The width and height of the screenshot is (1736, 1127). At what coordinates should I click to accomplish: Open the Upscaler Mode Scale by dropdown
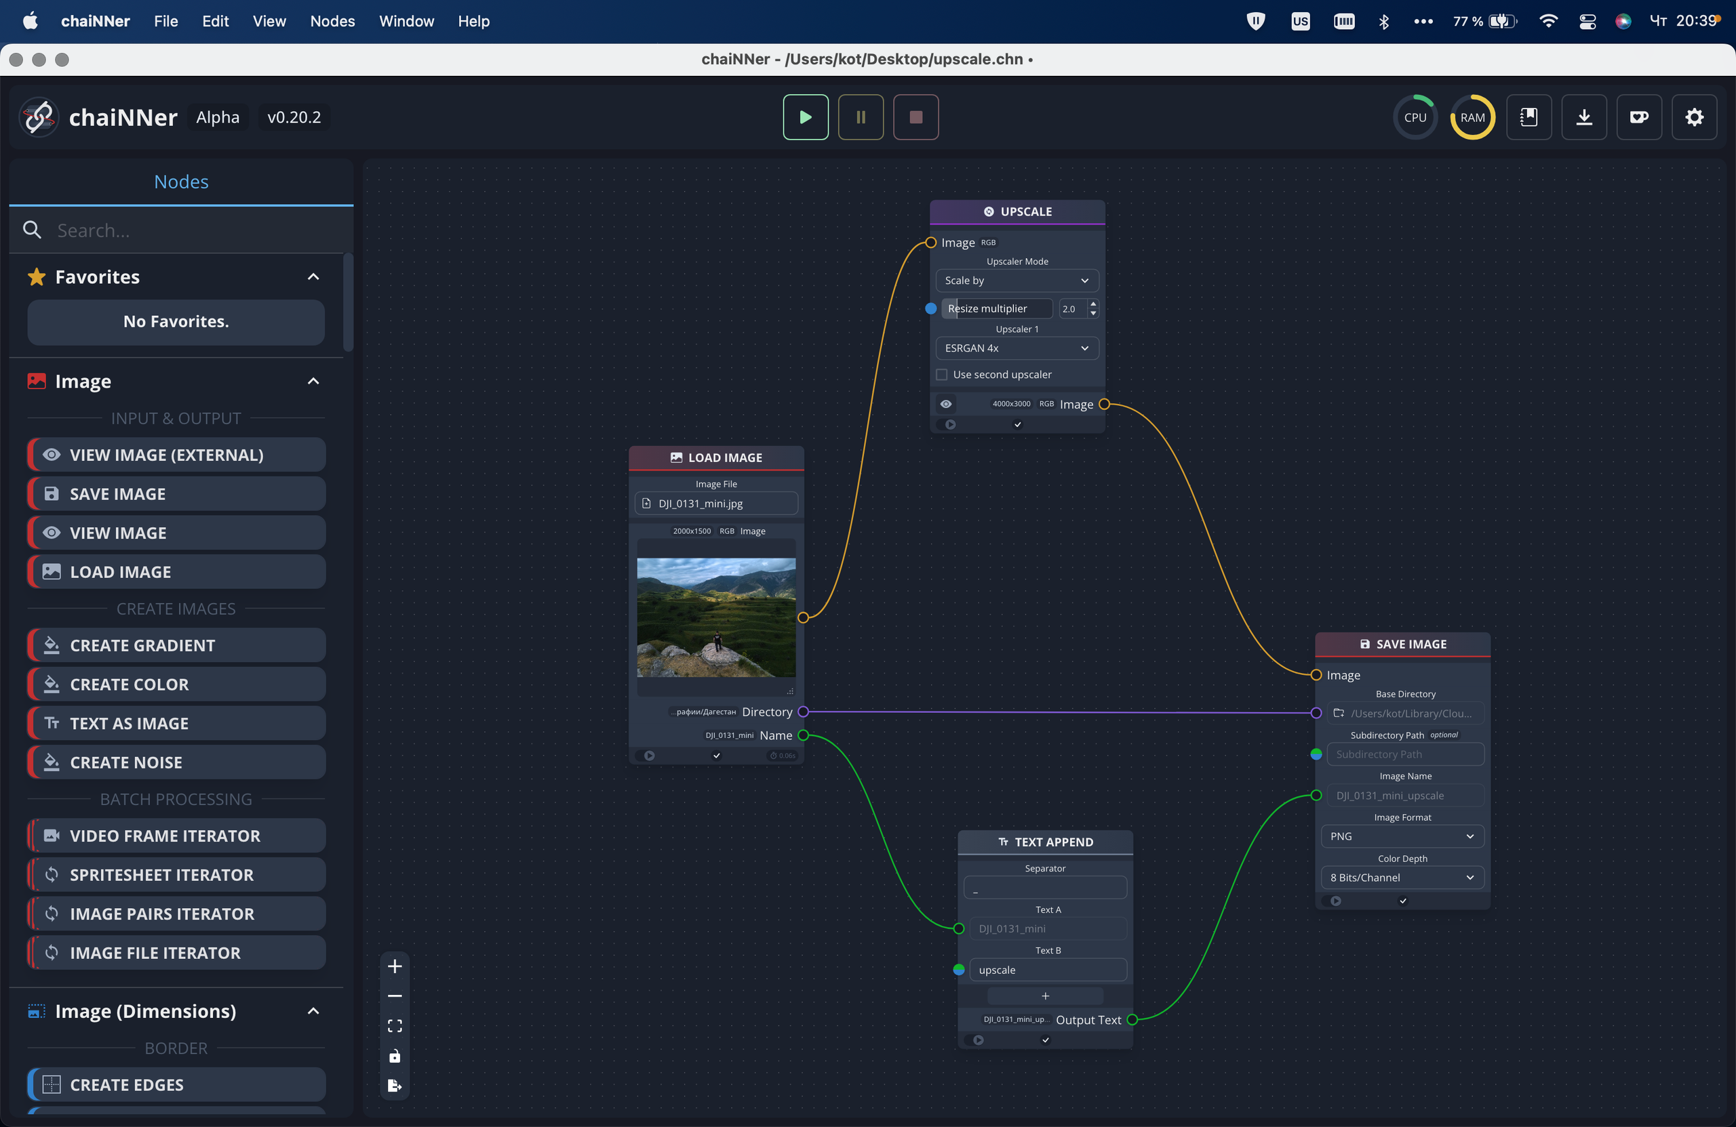pos(1016,281)
